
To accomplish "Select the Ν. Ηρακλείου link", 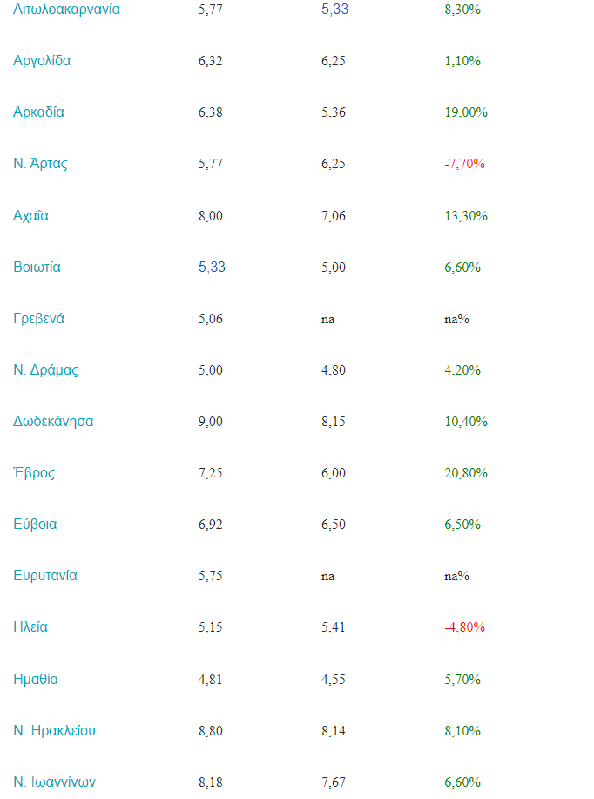I will (54, 730).
